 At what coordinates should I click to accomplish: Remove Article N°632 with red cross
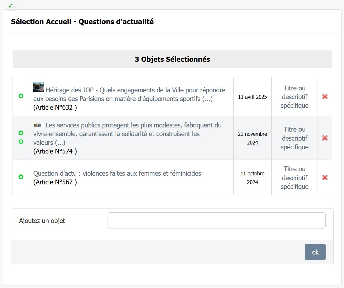coord(325,97)
